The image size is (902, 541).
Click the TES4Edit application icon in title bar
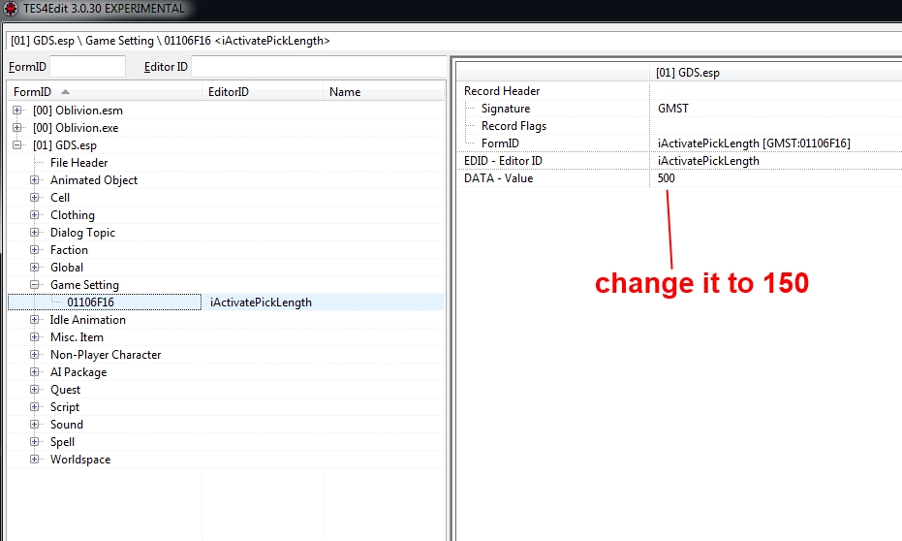click(11, 9)
